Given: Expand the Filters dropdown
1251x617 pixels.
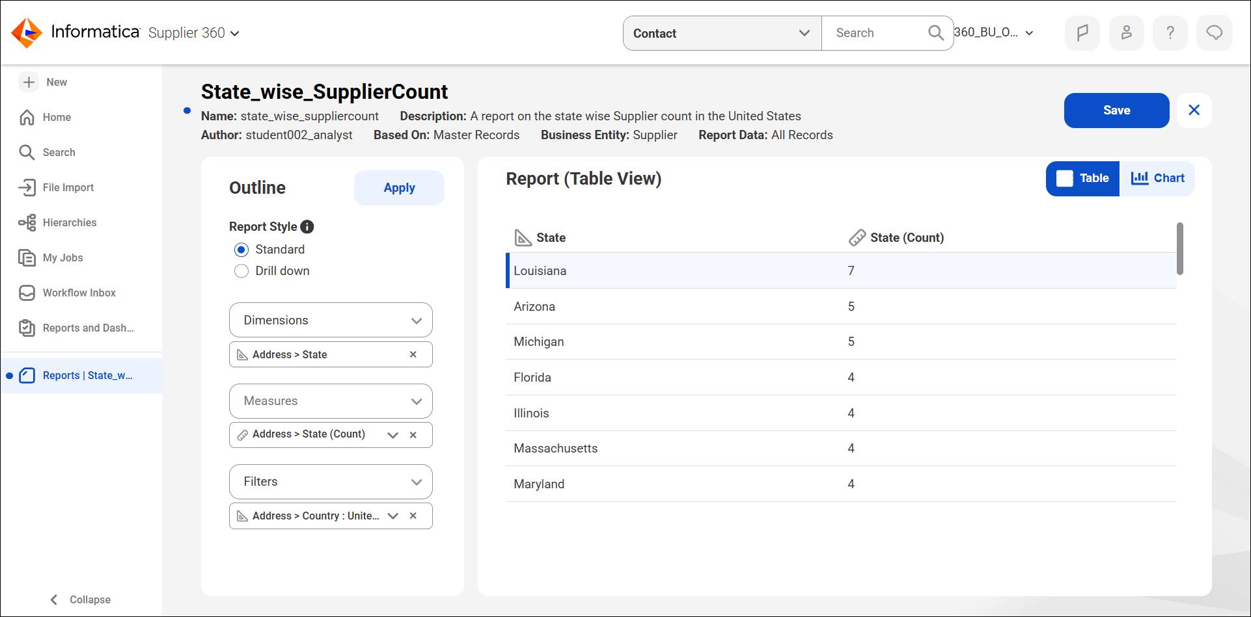Looking at the screenshot, I should [x=331, y=482].
